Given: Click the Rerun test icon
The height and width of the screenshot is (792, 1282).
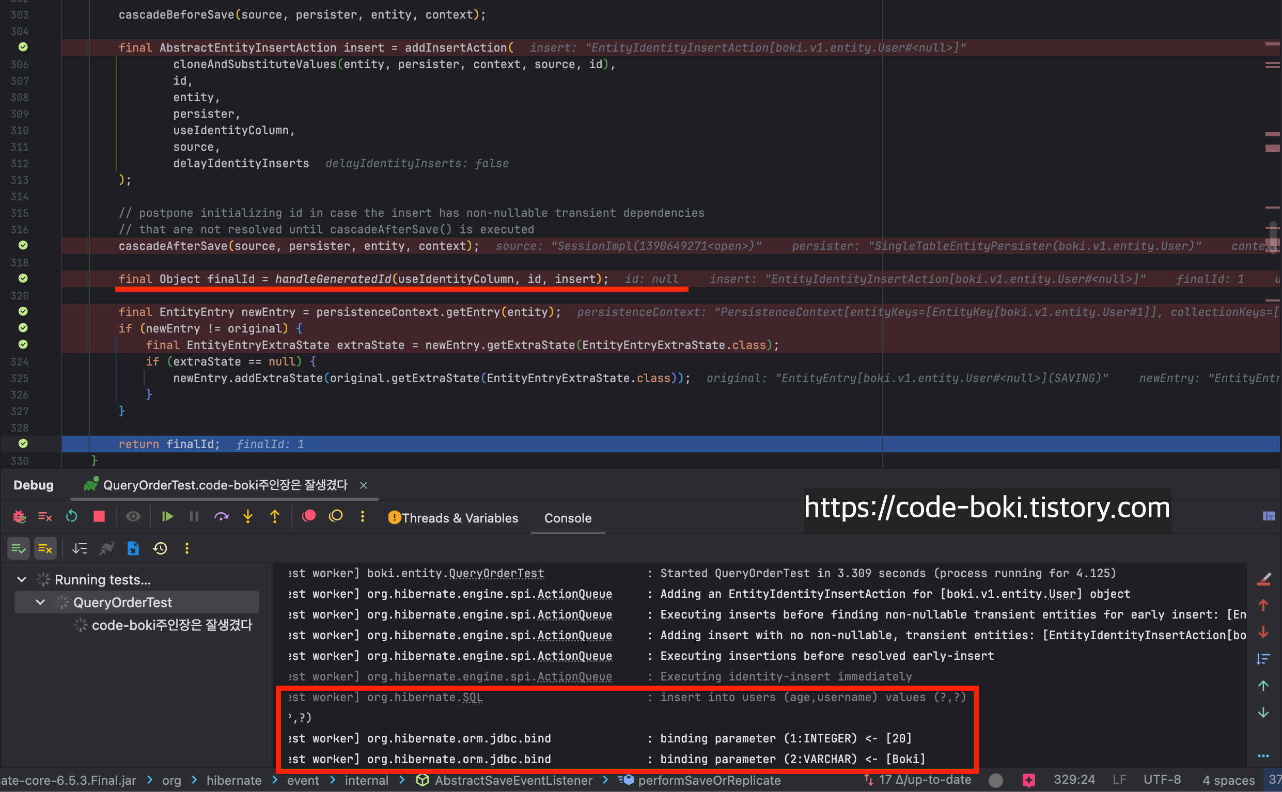Looking at the screenshot, I should point(72,517).
